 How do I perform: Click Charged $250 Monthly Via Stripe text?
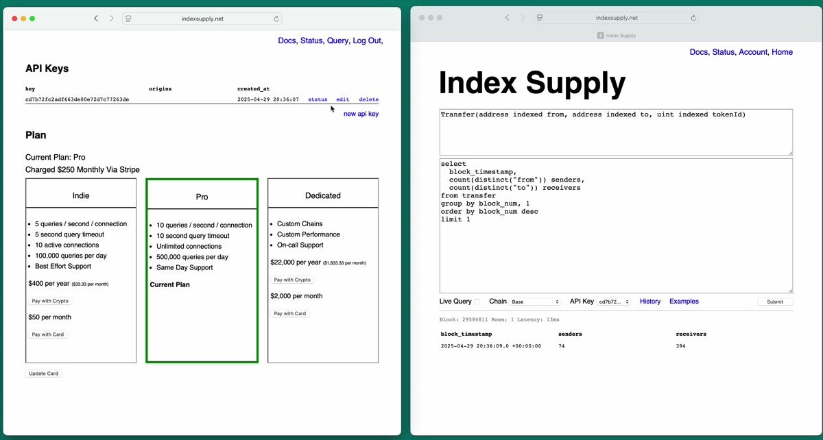(82, 169)
